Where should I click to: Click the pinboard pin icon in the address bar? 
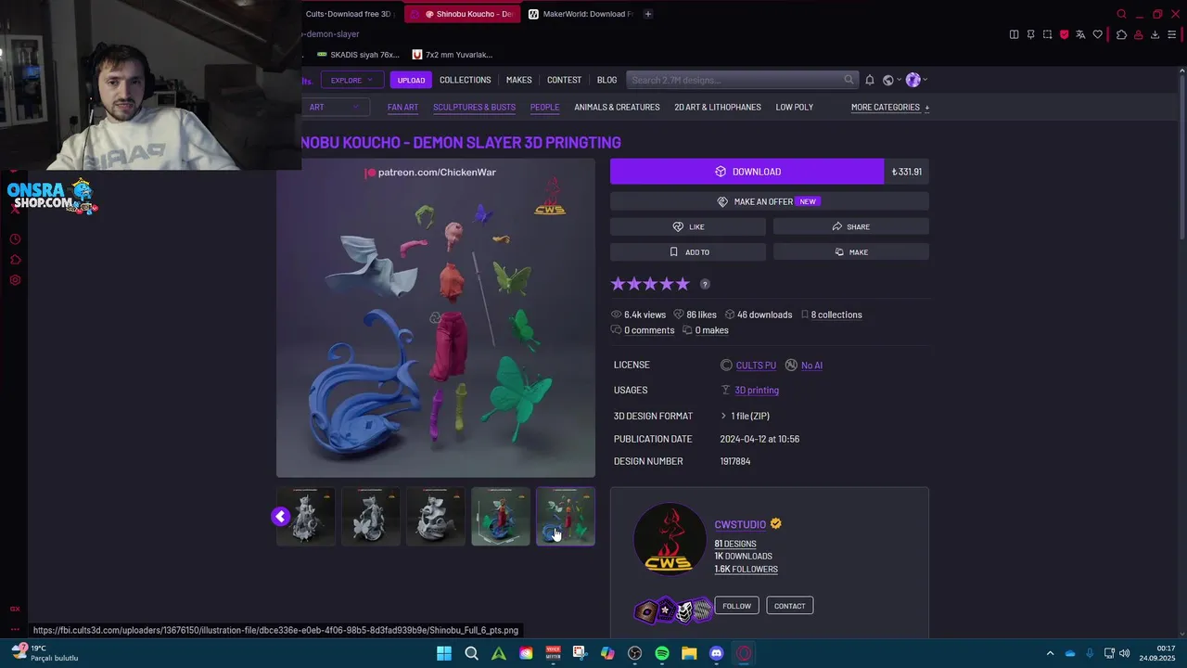pyautogui.click(x=1030, y=34)
